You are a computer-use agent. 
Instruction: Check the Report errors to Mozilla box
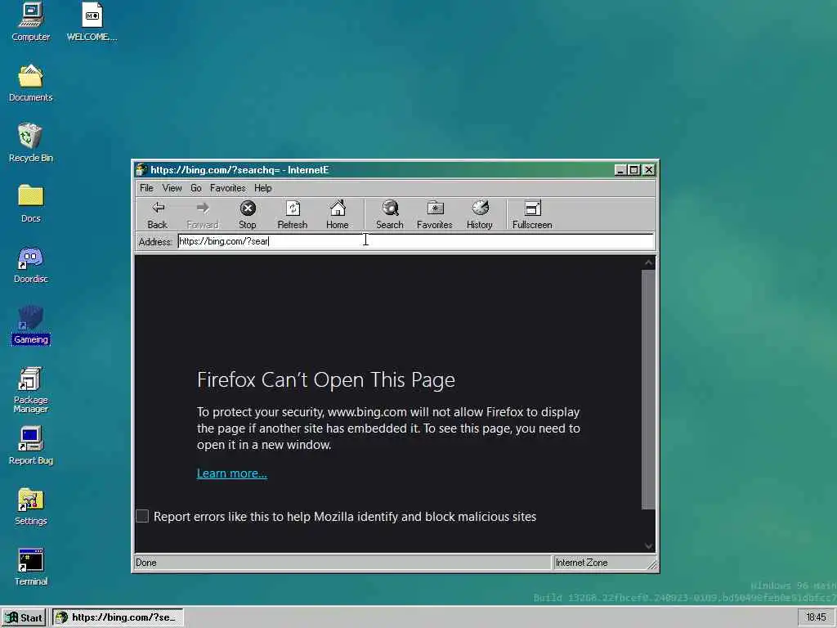point(142,516)
